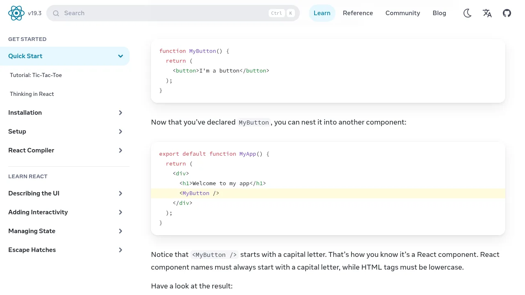The width and height of the screenshot is (525, 295).
Task: Toggle dark mode with the moon icon
Action: [468, 13]
